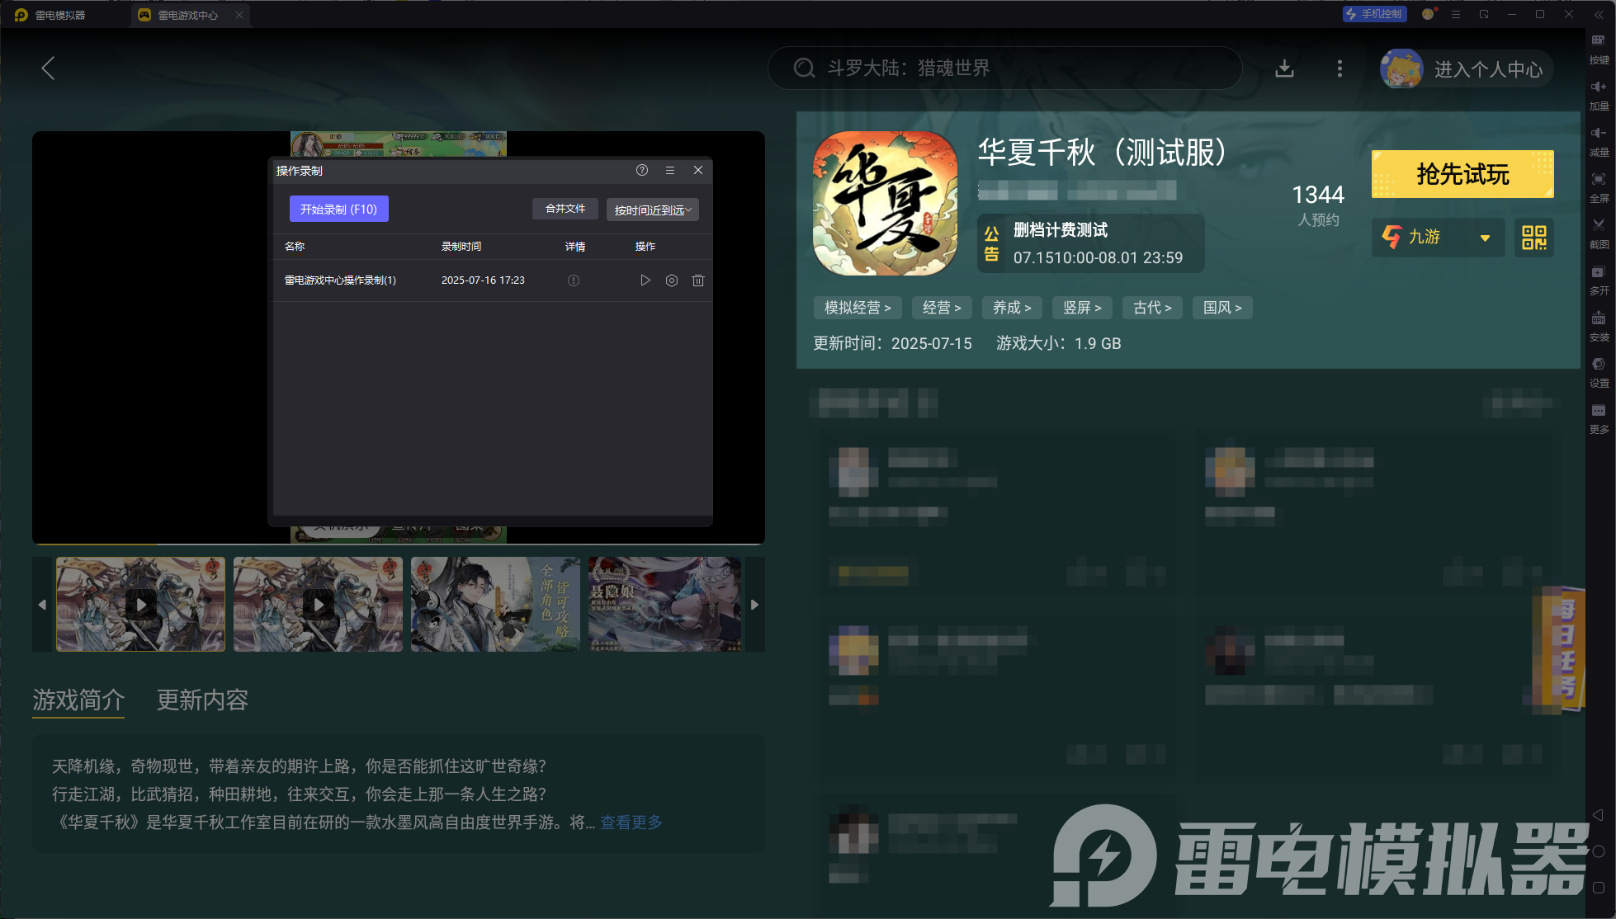Open the three-dot more options menu
Screen dimensions: 1616x919
(x=1340, y=68)
